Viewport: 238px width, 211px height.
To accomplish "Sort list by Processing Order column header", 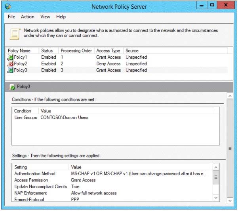I will click(76, 50).
